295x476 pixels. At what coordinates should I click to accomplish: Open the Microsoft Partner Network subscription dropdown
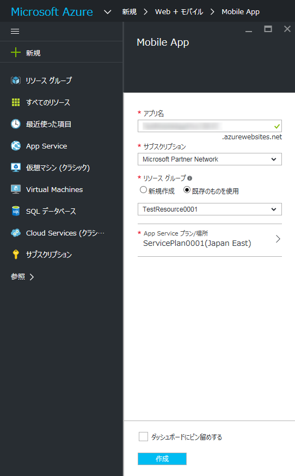click(x=210, y=159)
